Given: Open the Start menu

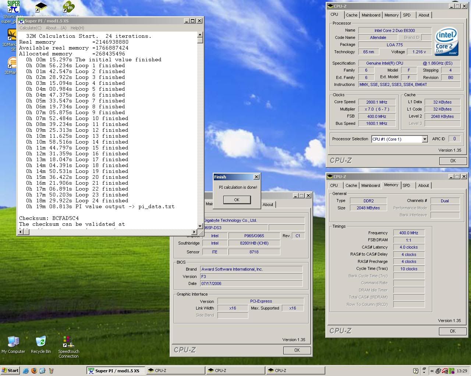Looking at the screenshot, I should pyautogui.click(x=10, y=370).
